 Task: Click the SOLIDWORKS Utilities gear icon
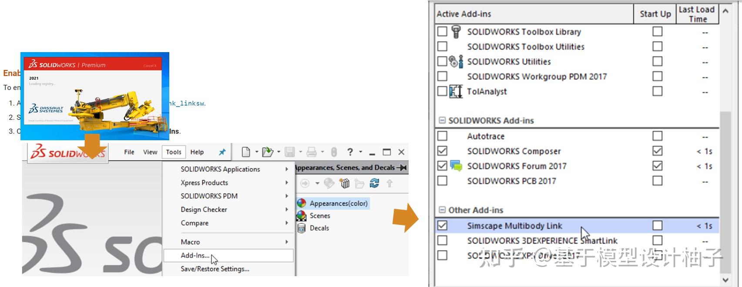pyautogui.click(x=456, y=62)
